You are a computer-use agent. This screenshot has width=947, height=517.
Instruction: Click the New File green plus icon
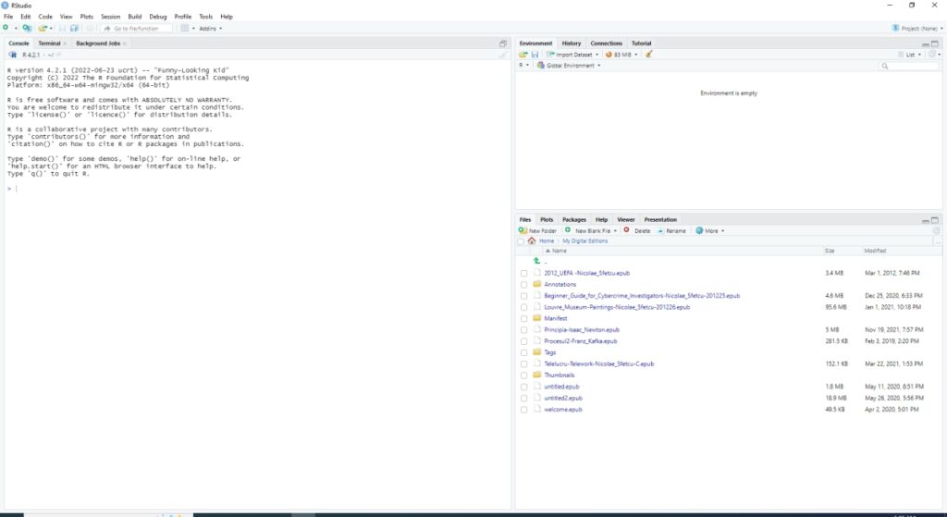(6, 28)
